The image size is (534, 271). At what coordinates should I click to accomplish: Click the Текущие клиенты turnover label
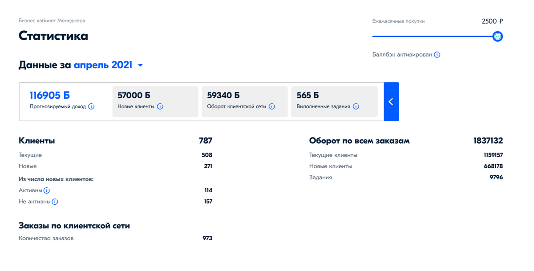pos(333,155)
